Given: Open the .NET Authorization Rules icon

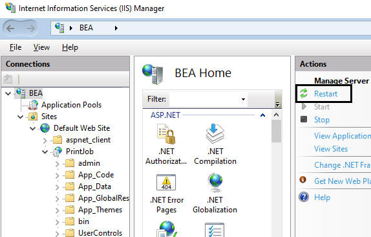Looking at the screenshot, I should point(166,134).
